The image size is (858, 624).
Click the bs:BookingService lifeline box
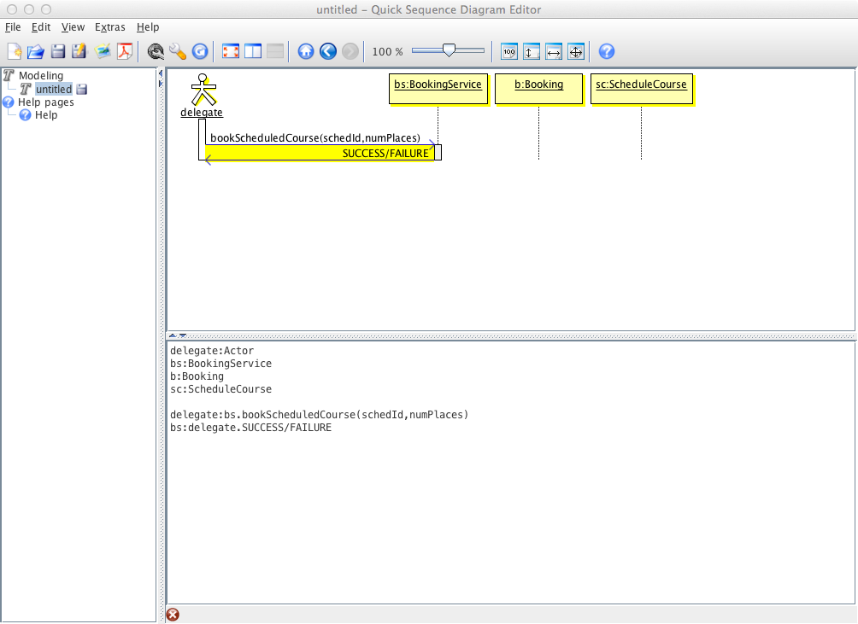coord(438,85)
